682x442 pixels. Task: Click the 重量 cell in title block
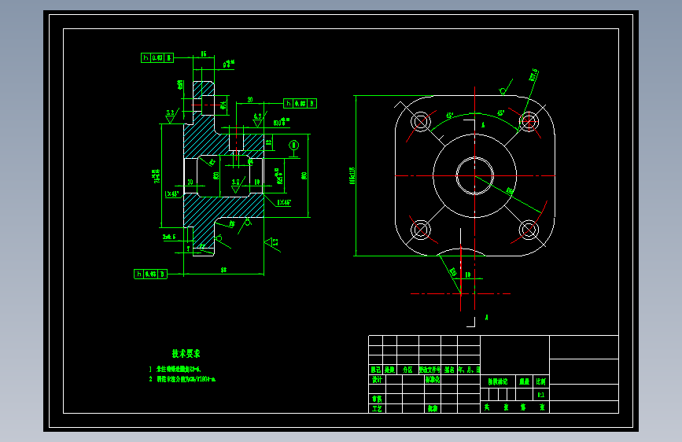tap(524, 381)
